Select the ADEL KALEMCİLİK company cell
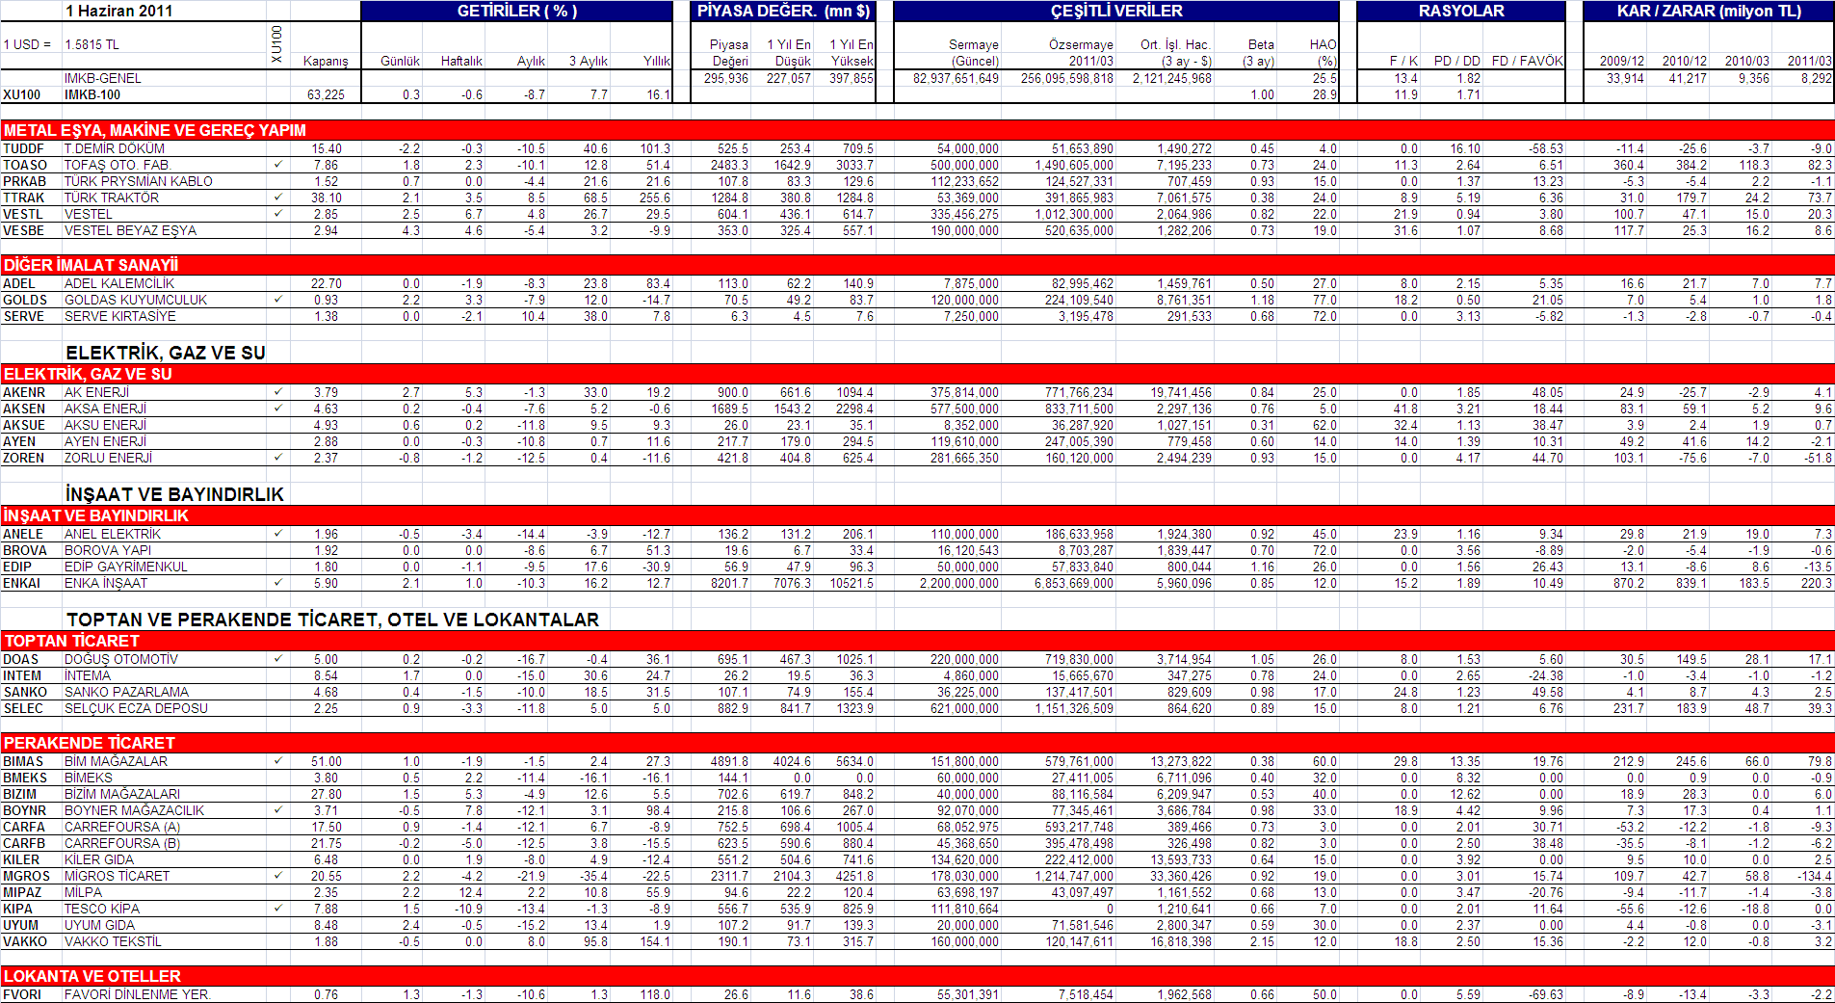This screenshot has height=1003, width=1835. point(119,283)
